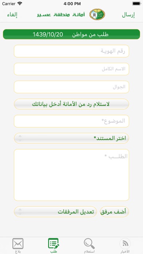
Task: Tap the battery icon in status bar
Action: [x=136, y=4]
